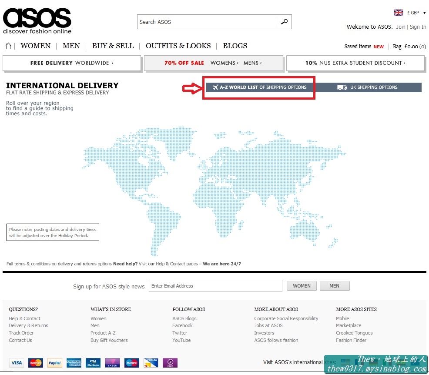
Task: Open the Mobile site link
Action: click(x=342, y=318)
